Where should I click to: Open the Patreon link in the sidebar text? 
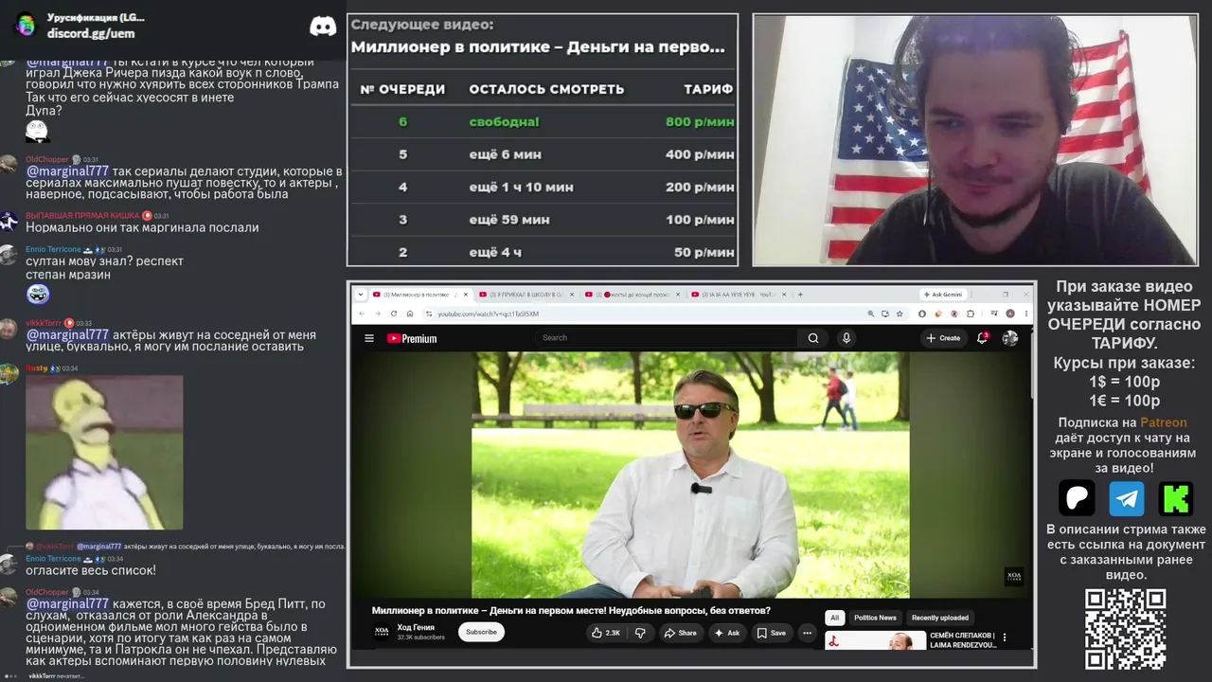click(1163, 422)
